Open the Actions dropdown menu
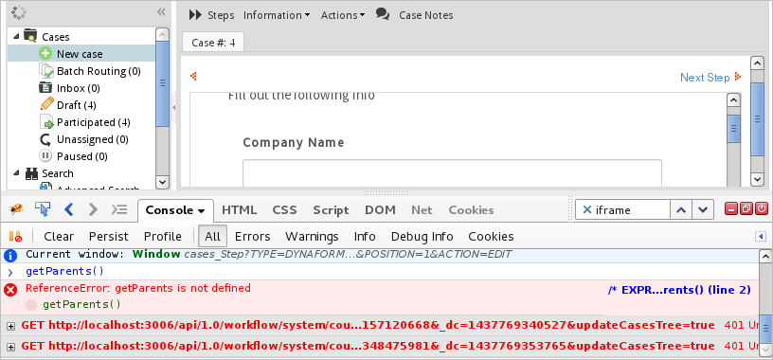The width and height of the screenshot is (773, 360). (343, 15)
